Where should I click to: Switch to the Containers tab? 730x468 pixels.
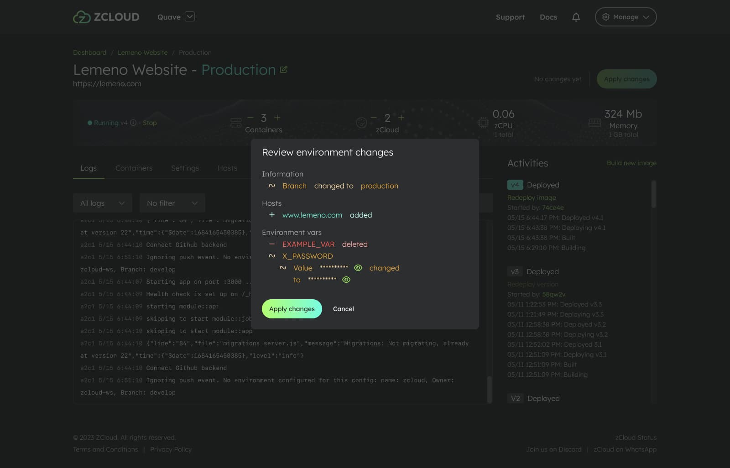[x=134, y=168]
